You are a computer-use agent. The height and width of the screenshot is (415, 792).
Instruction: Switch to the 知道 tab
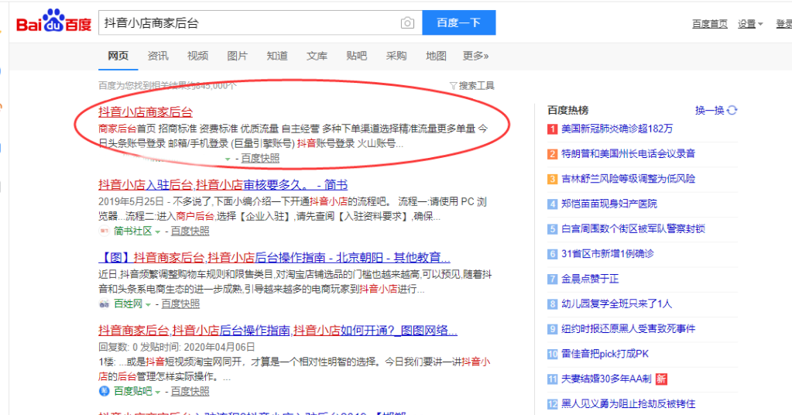coord(277,56)
